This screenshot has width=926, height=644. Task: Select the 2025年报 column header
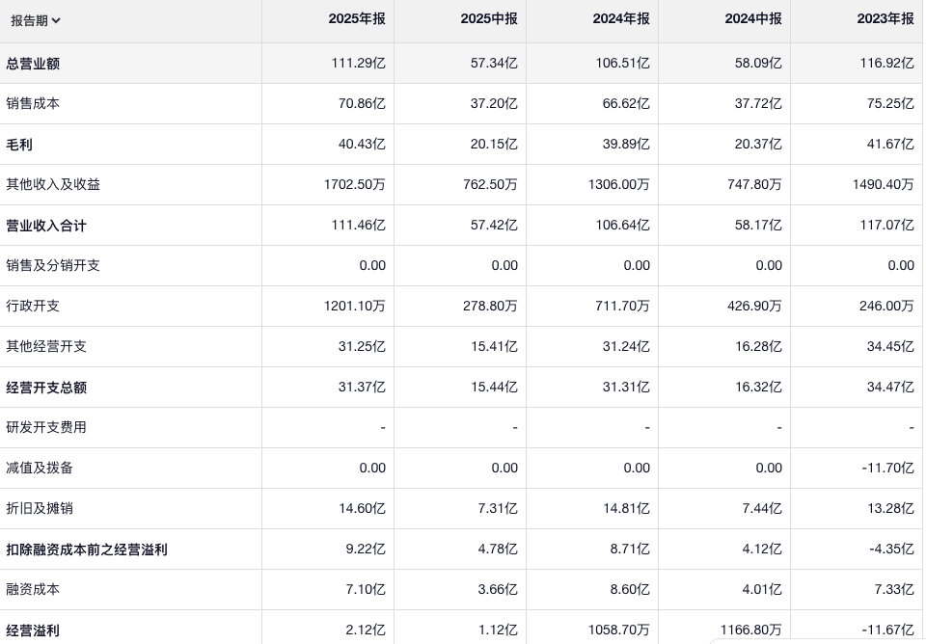(x=356, y=19)
